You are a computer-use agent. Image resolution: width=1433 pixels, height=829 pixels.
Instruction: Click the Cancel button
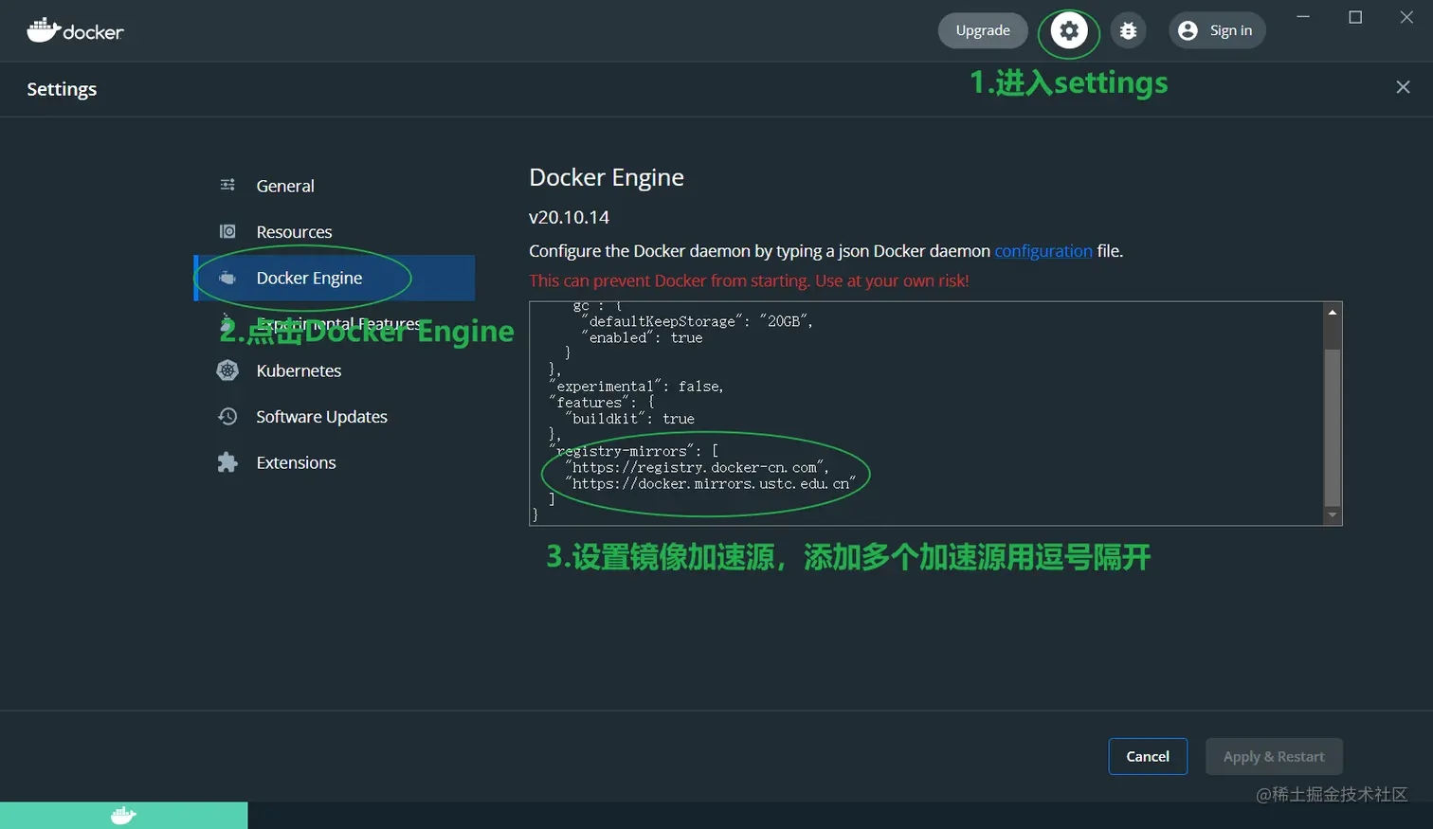point(1148,756)
